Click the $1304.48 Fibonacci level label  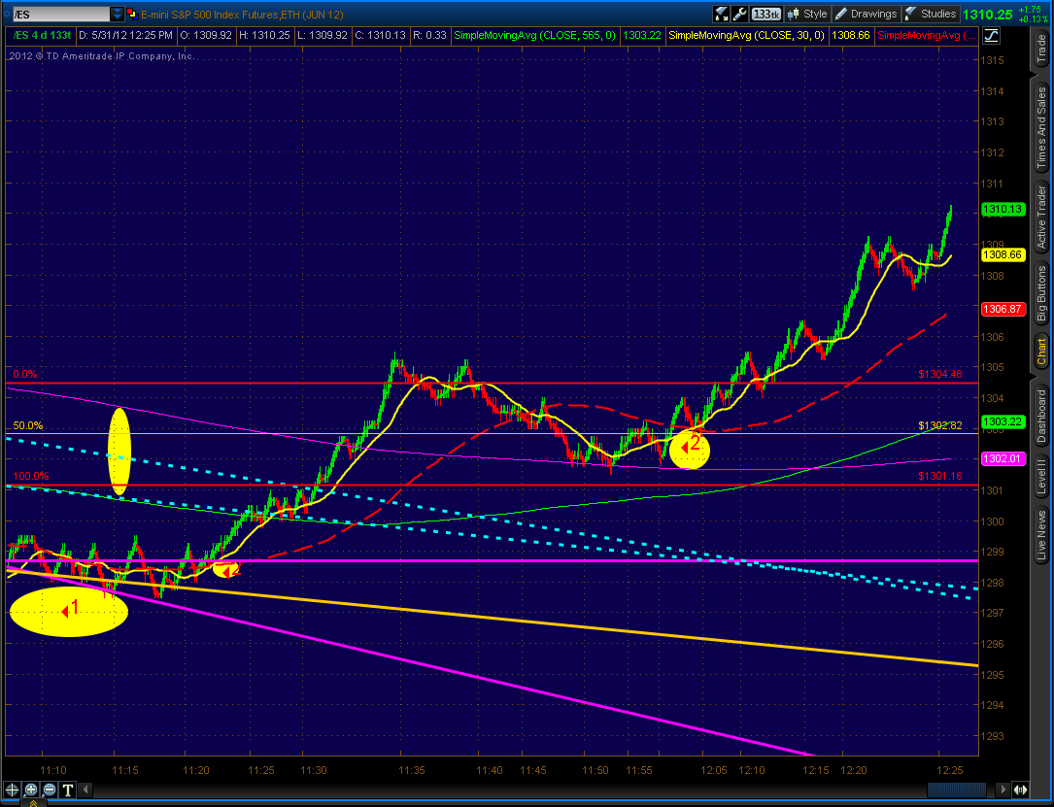click(940, 374)
